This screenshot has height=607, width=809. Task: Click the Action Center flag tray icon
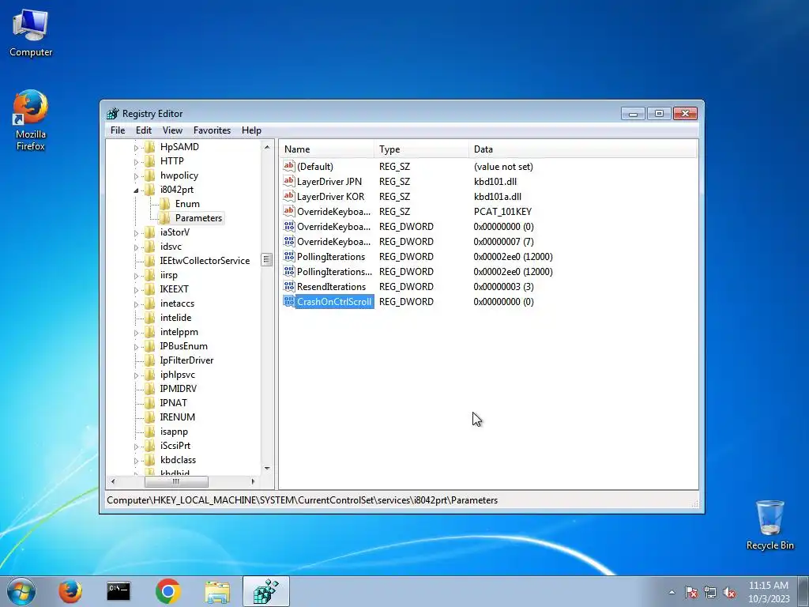[x=691, y=593]
